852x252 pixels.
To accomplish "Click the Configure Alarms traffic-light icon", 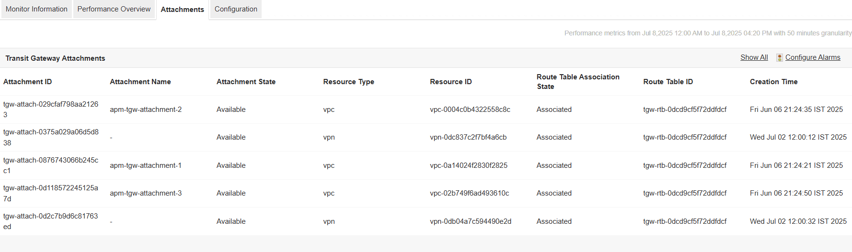I will tap(780, 57).
